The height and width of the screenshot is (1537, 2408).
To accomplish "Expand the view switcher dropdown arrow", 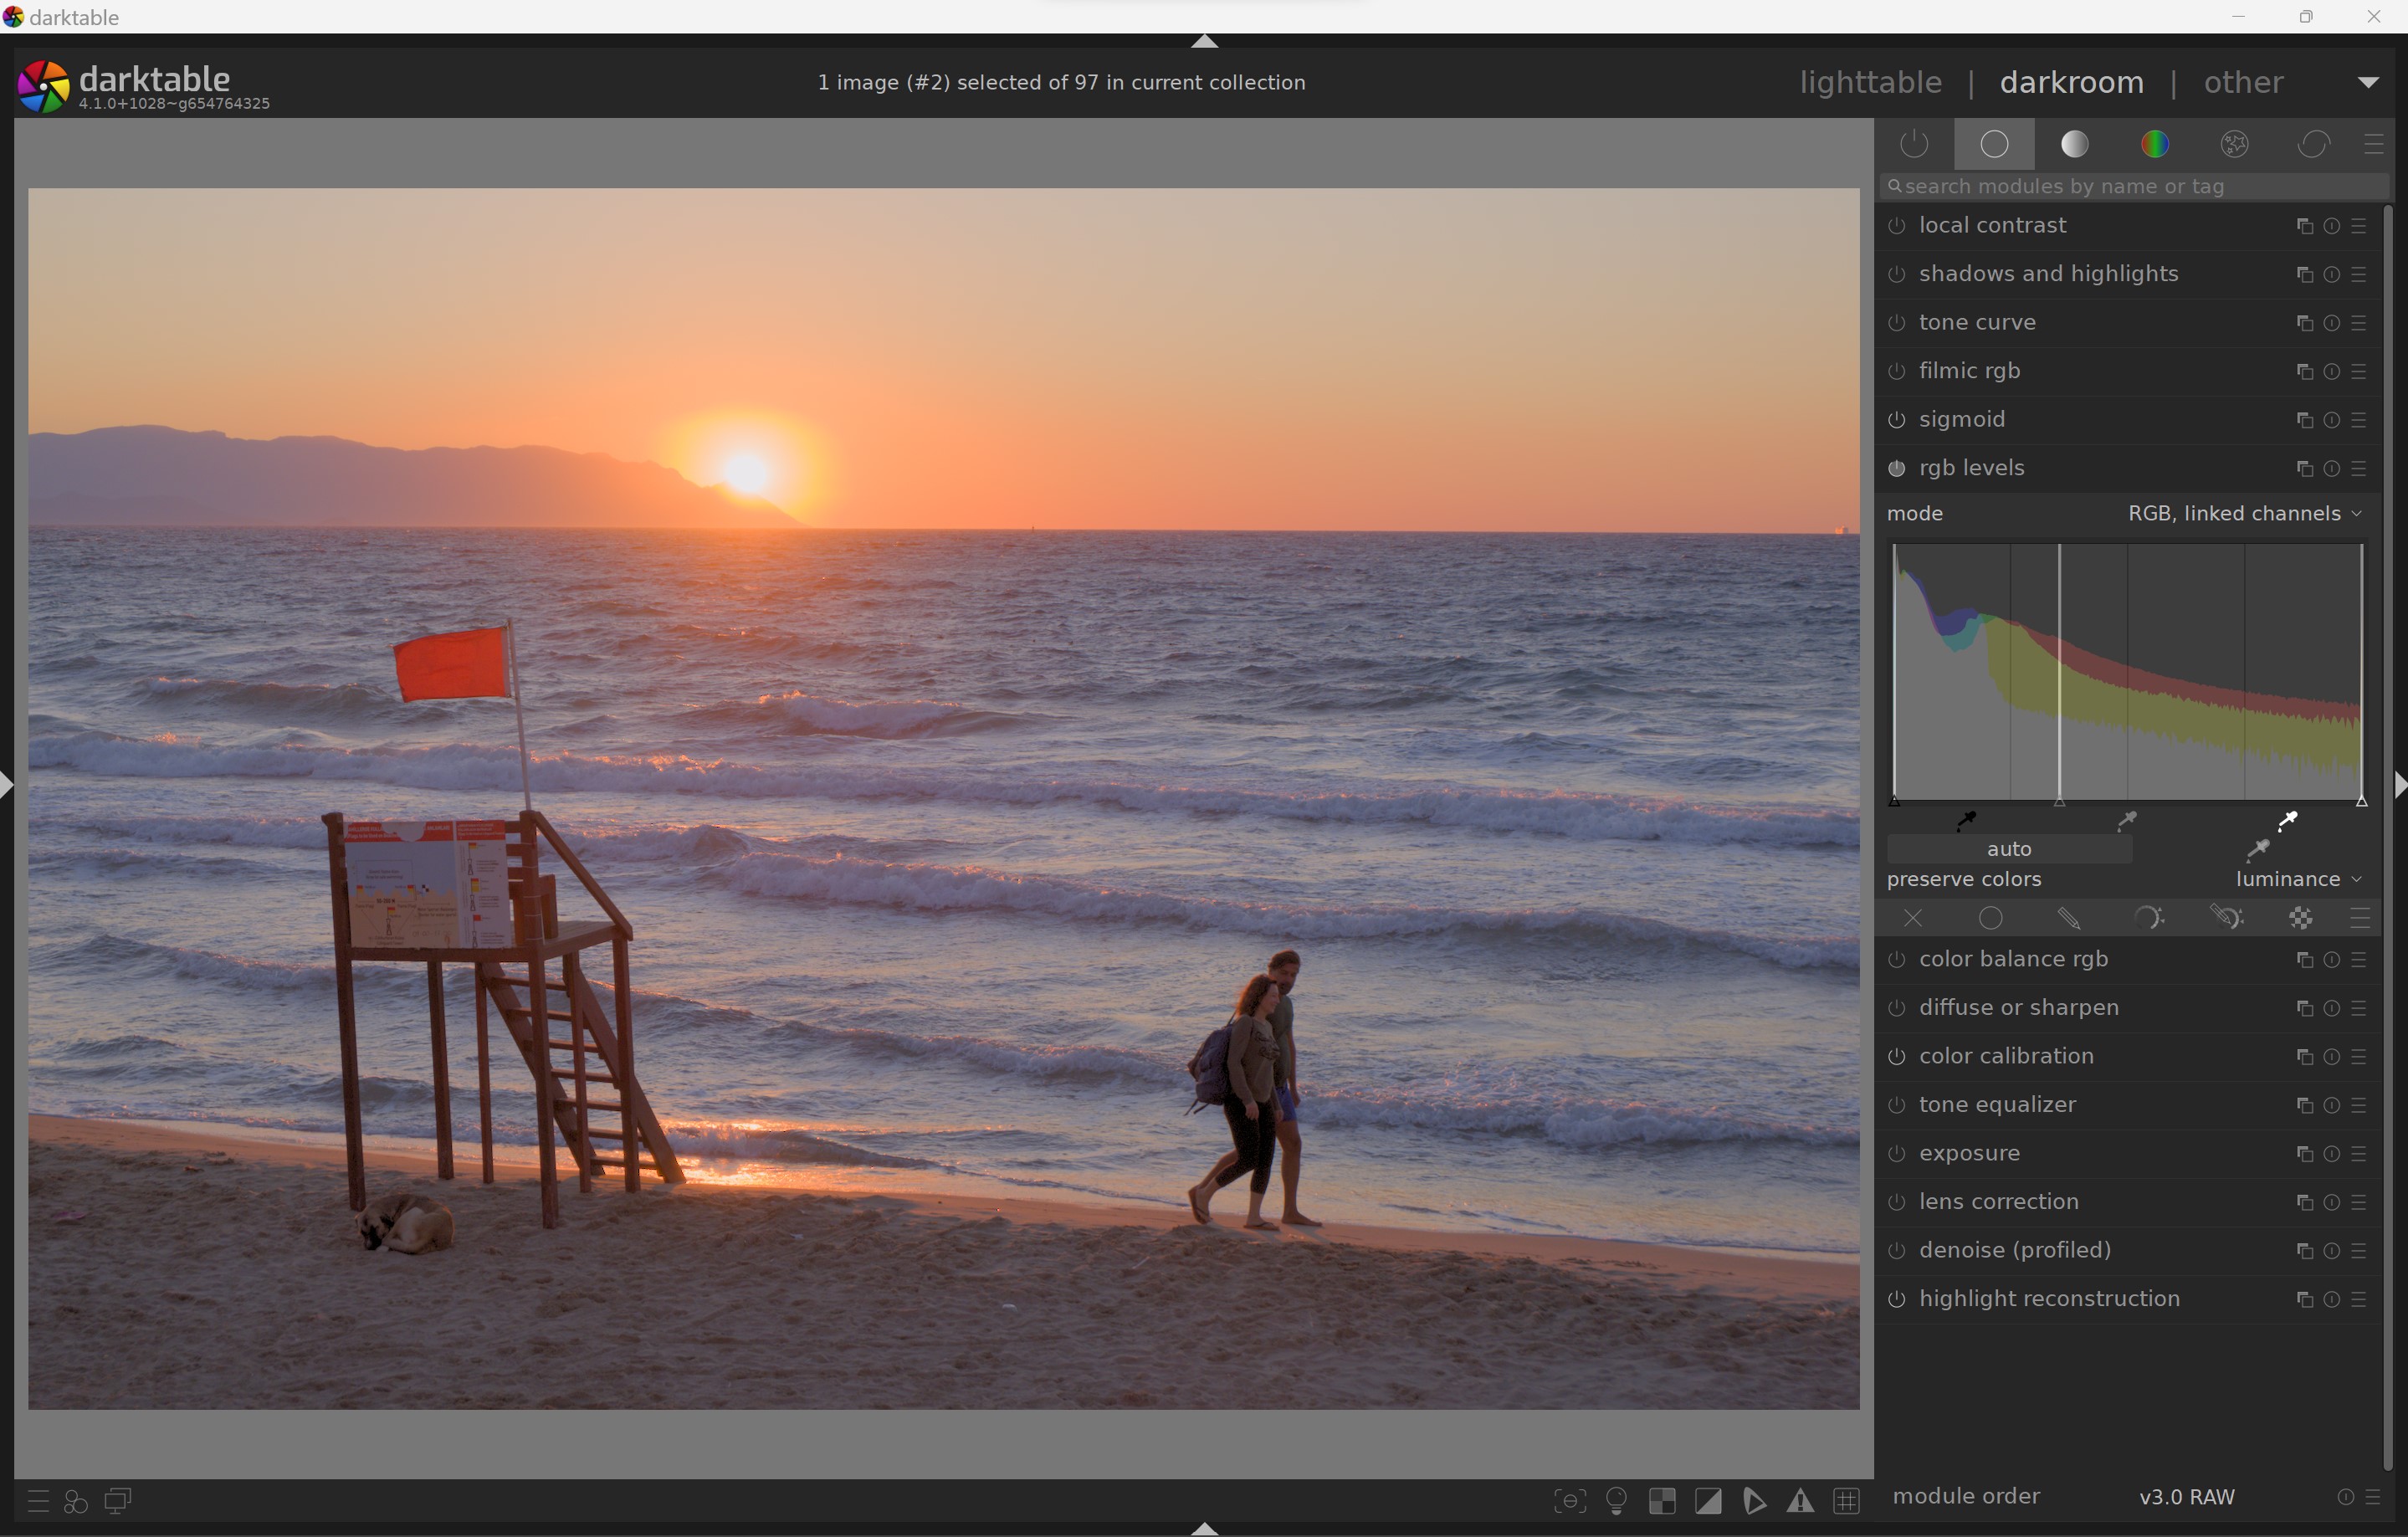I will click(2367, 83).
